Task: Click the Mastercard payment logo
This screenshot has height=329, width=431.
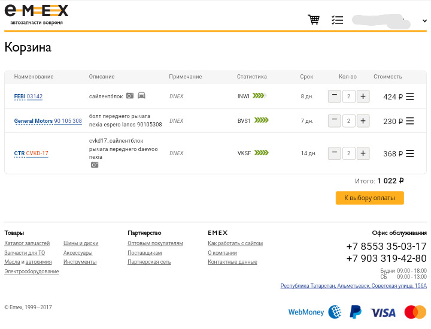Action: point(415,312)
